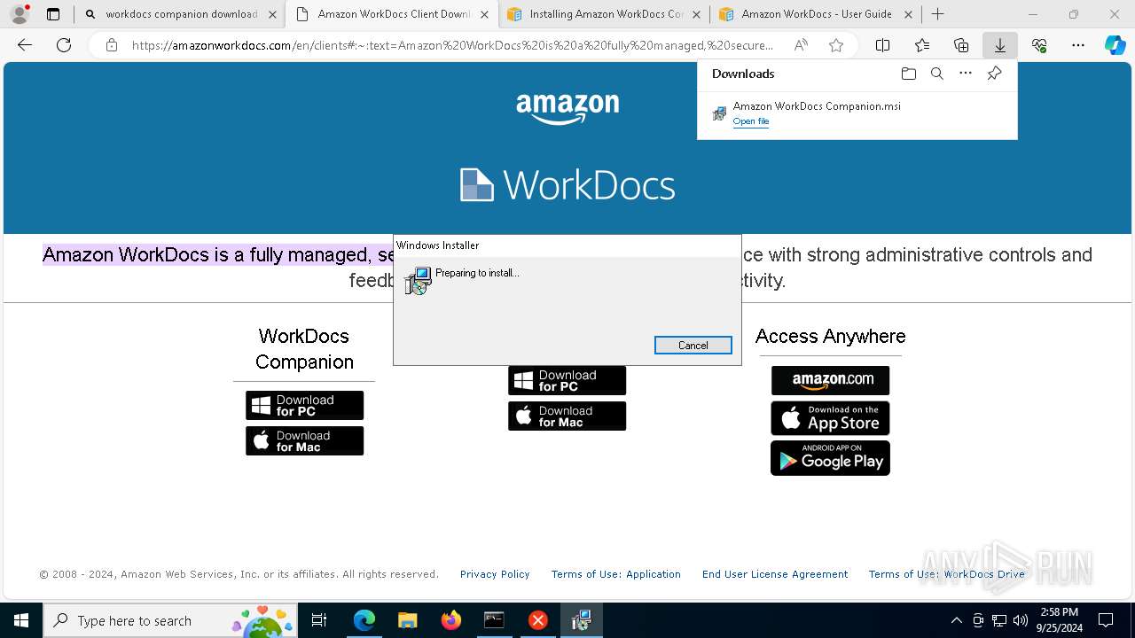Open Terms of Use: WorkDocs Drive link

coord(947,574)
